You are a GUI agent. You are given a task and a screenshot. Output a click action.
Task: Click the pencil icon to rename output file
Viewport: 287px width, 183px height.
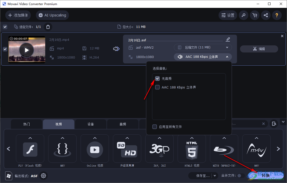pyautogui.click(x=228, y=39)
